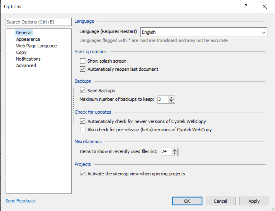Image resolution: width=275 pixels, height=211 pixels.
Task: Toggle automatic check for newer versions
Action: pyautogui.click(x=83, y=121)
